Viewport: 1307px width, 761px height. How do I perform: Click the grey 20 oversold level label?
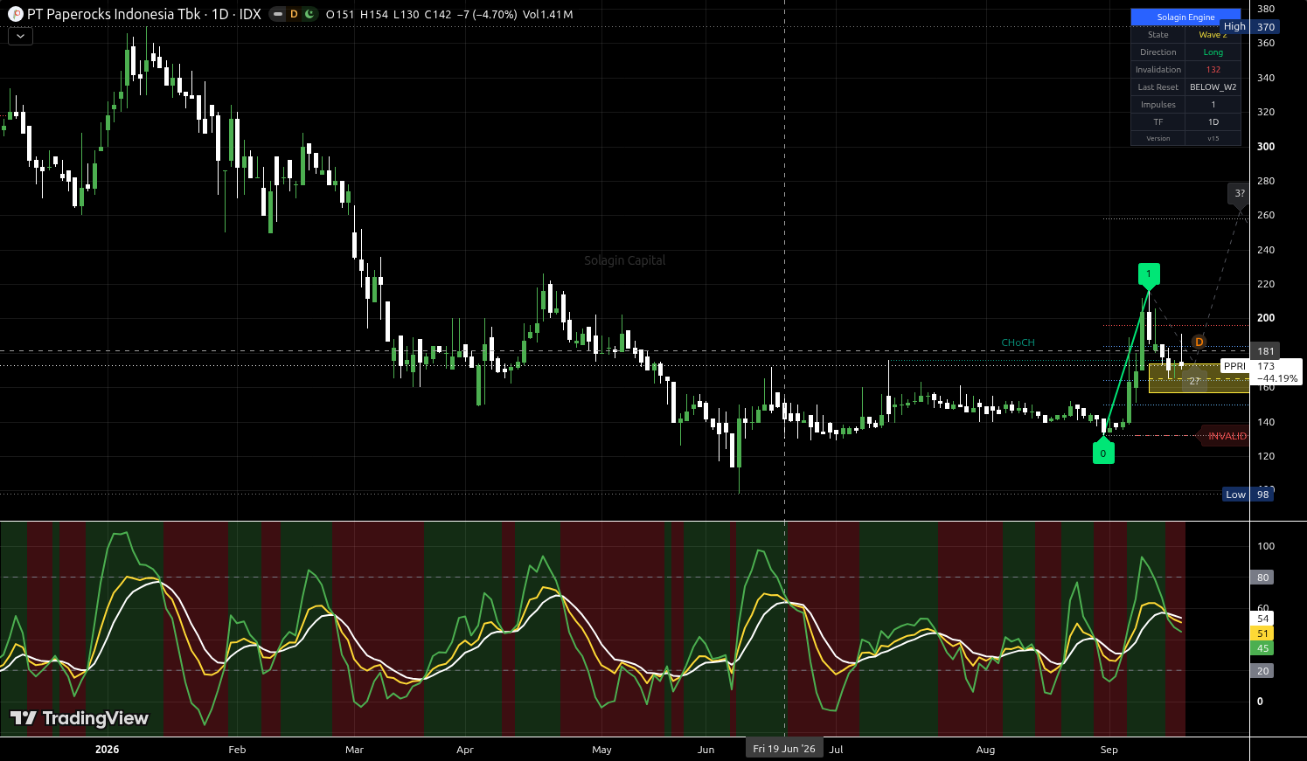tap(1262, 671)
